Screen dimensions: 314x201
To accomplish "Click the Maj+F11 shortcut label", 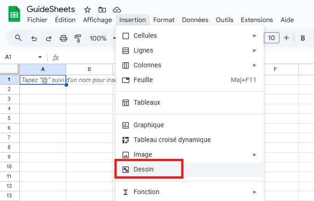I will point(243,80).
